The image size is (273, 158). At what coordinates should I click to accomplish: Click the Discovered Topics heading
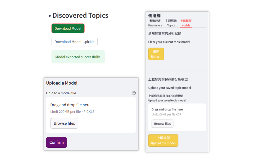[80, 15]
